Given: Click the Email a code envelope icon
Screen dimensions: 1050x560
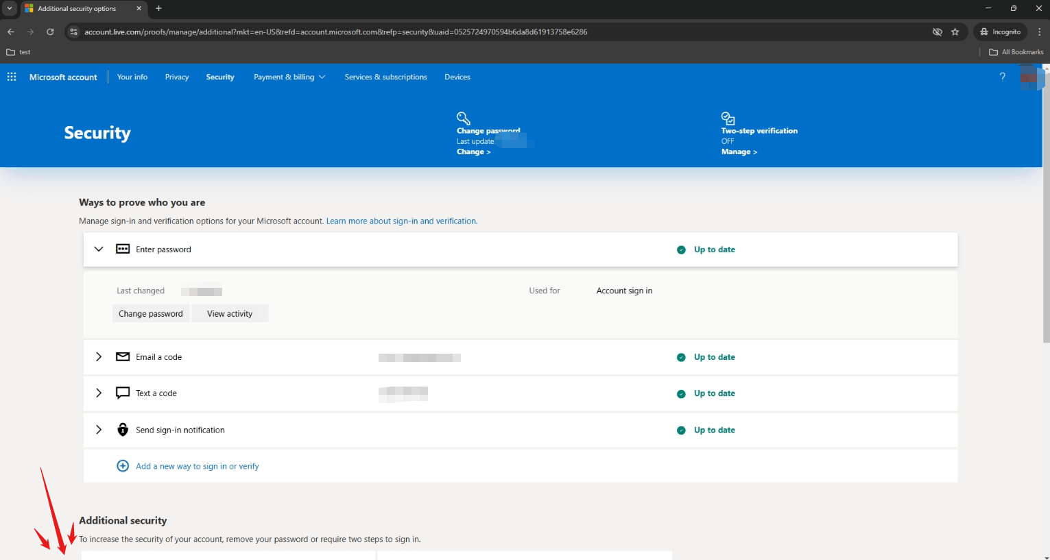Looking at the screenshot, I should pos(122,356).
